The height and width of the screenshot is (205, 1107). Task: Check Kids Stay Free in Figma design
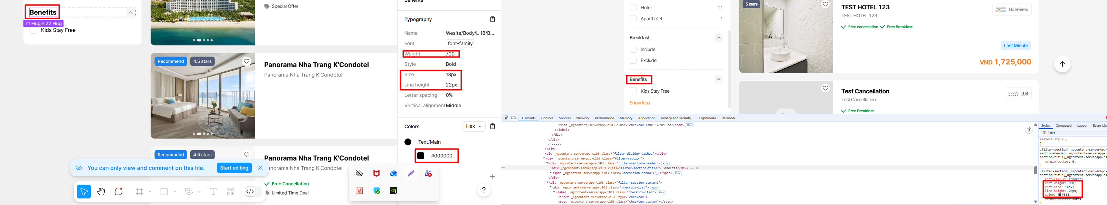point(33,30)
